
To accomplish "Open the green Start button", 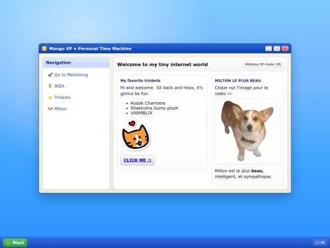I will [x=15, y=242].
